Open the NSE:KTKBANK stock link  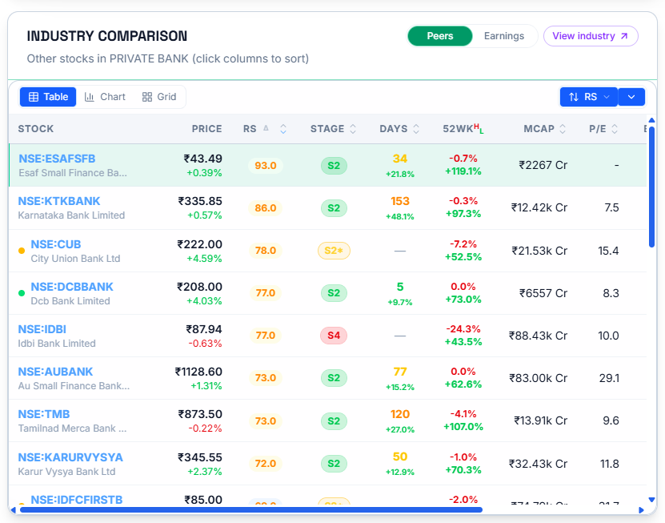pos(59,201)
